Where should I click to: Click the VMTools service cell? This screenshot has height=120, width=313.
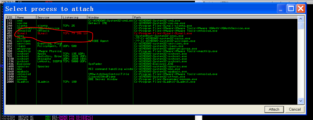tap(43, 31)
